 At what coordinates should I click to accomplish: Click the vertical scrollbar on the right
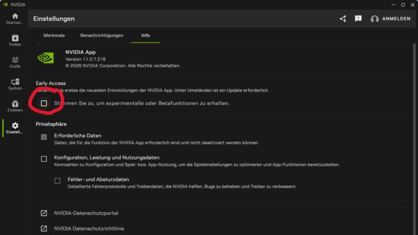click(414, 138)
